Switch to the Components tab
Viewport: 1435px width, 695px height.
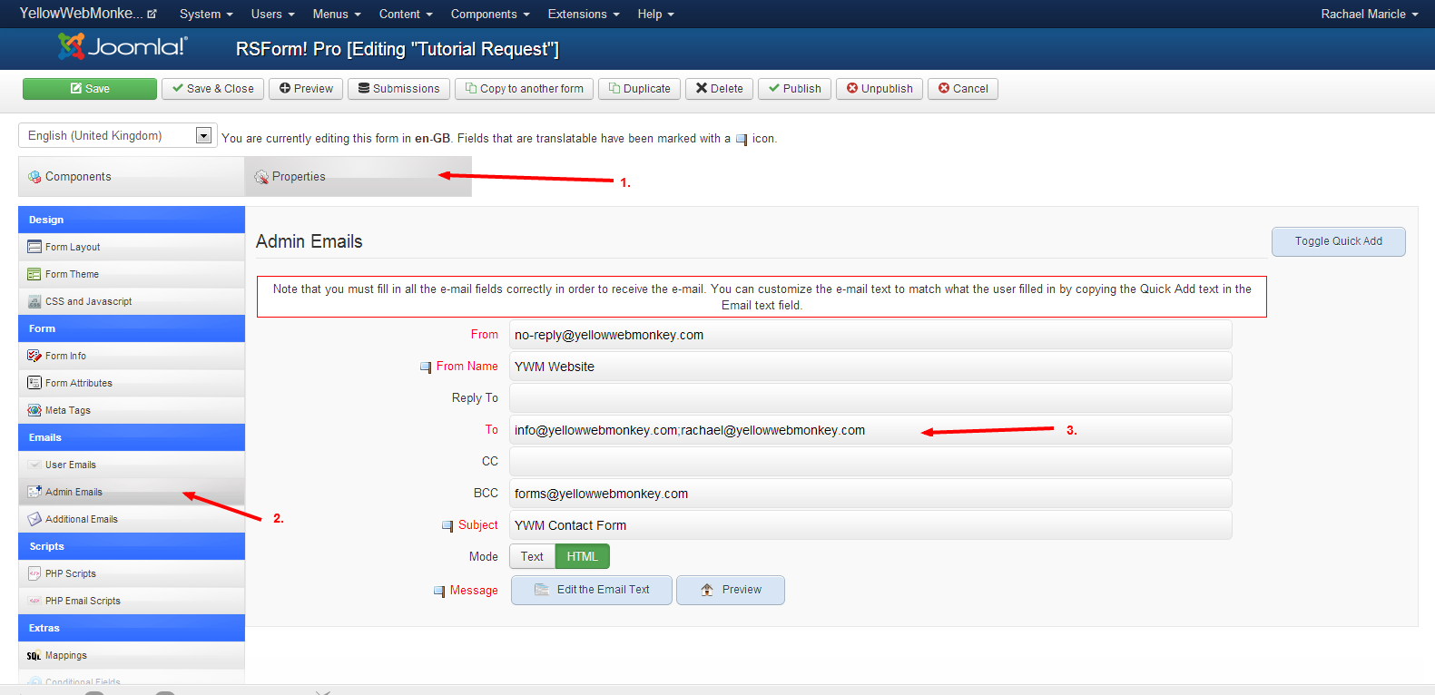click(132, 176)
